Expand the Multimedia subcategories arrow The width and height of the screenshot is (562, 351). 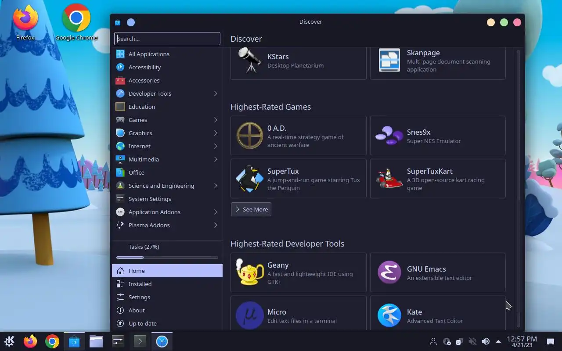point(216,159)
